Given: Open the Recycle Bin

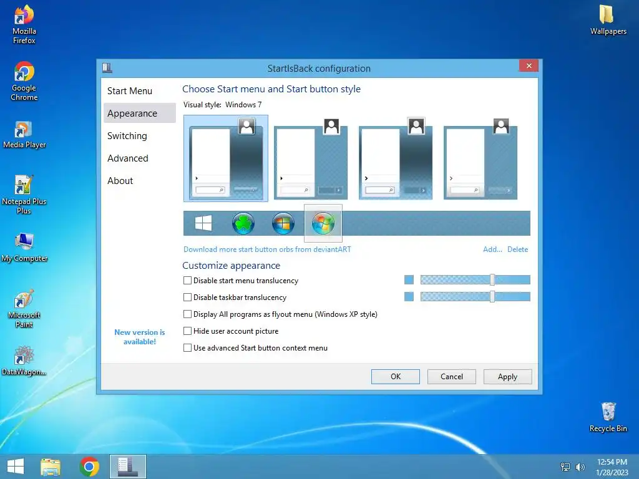Looking at the screenshot, I should [x=608, y=417].
